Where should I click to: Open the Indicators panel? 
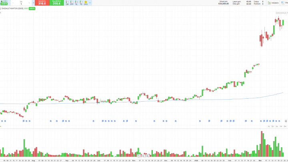pyautogui.click(x=273, y=3)
